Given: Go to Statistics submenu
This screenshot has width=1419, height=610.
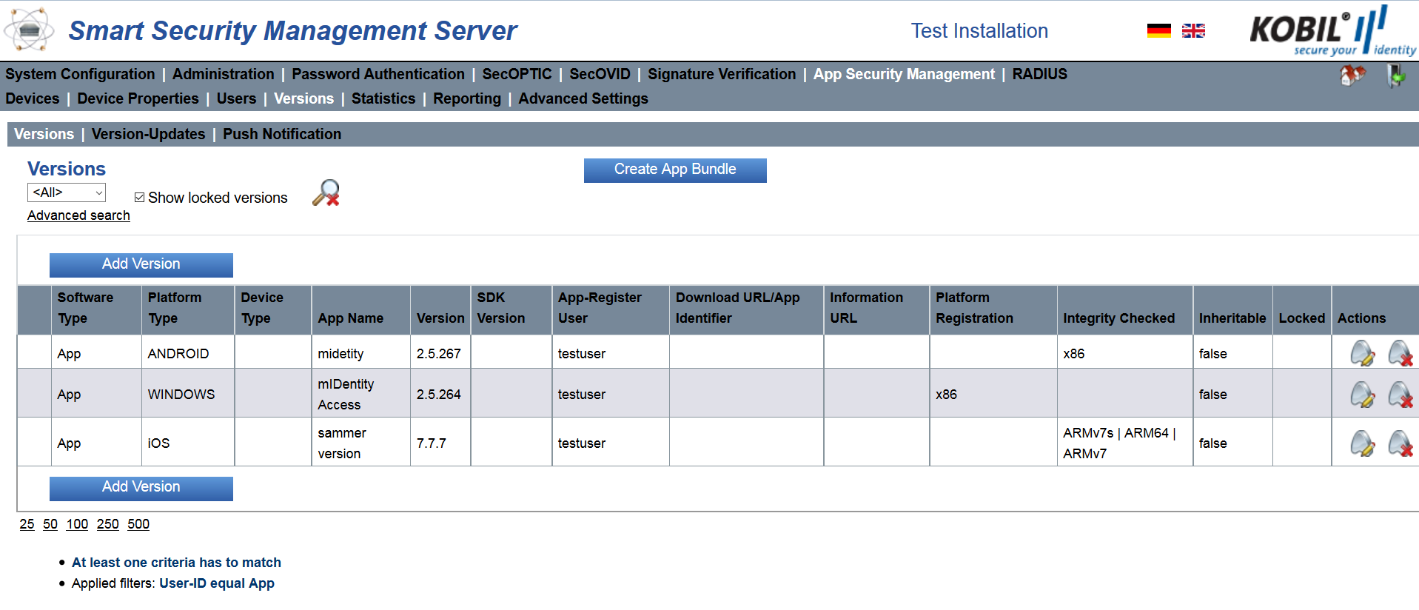Looking at the screenshot, I should [383, 98].
